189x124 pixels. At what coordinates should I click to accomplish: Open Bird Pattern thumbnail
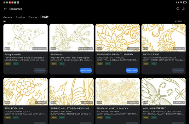point(72,38)
